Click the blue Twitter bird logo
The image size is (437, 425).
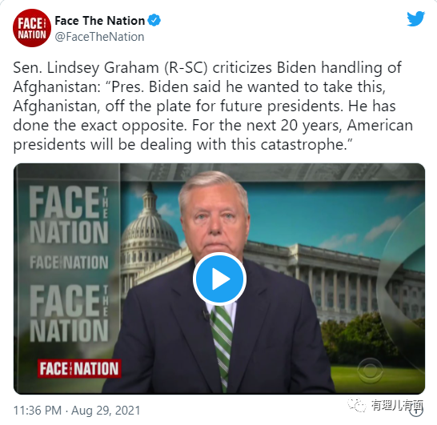415,18
